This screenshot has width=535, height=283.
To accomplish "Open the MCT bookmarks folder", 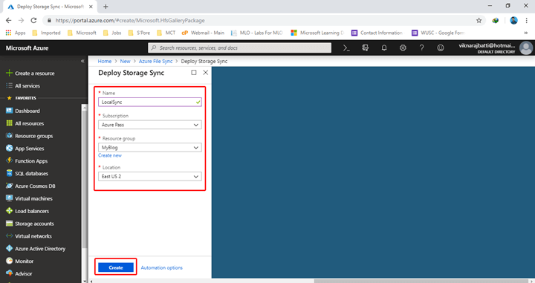I will click(x=166, y=33).
